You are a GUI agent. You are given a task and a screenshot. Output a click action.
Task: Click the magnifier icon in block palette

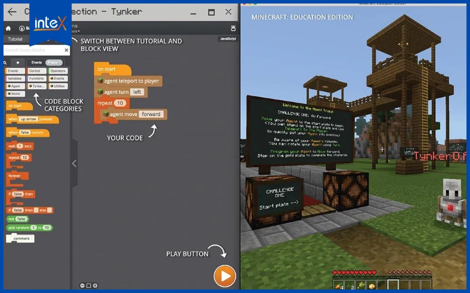click(x=5, y=63)
